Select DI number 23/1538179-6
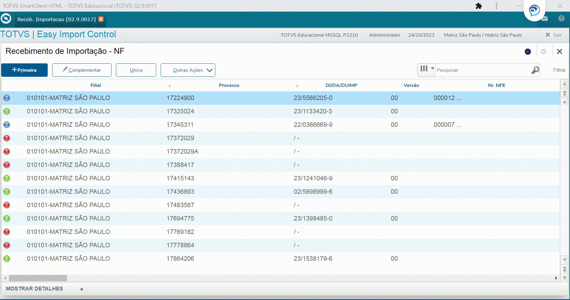Image resolution: width=570 pixels, height=300 pixels. pos(313,259)
